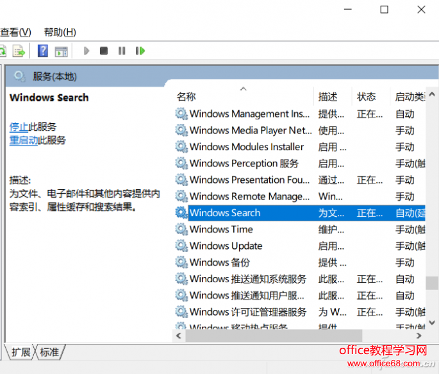The width and height of the screenshot is (439, 374).
Task: Click gear icon of Windows Remote Management
Action: coord(181,196)
